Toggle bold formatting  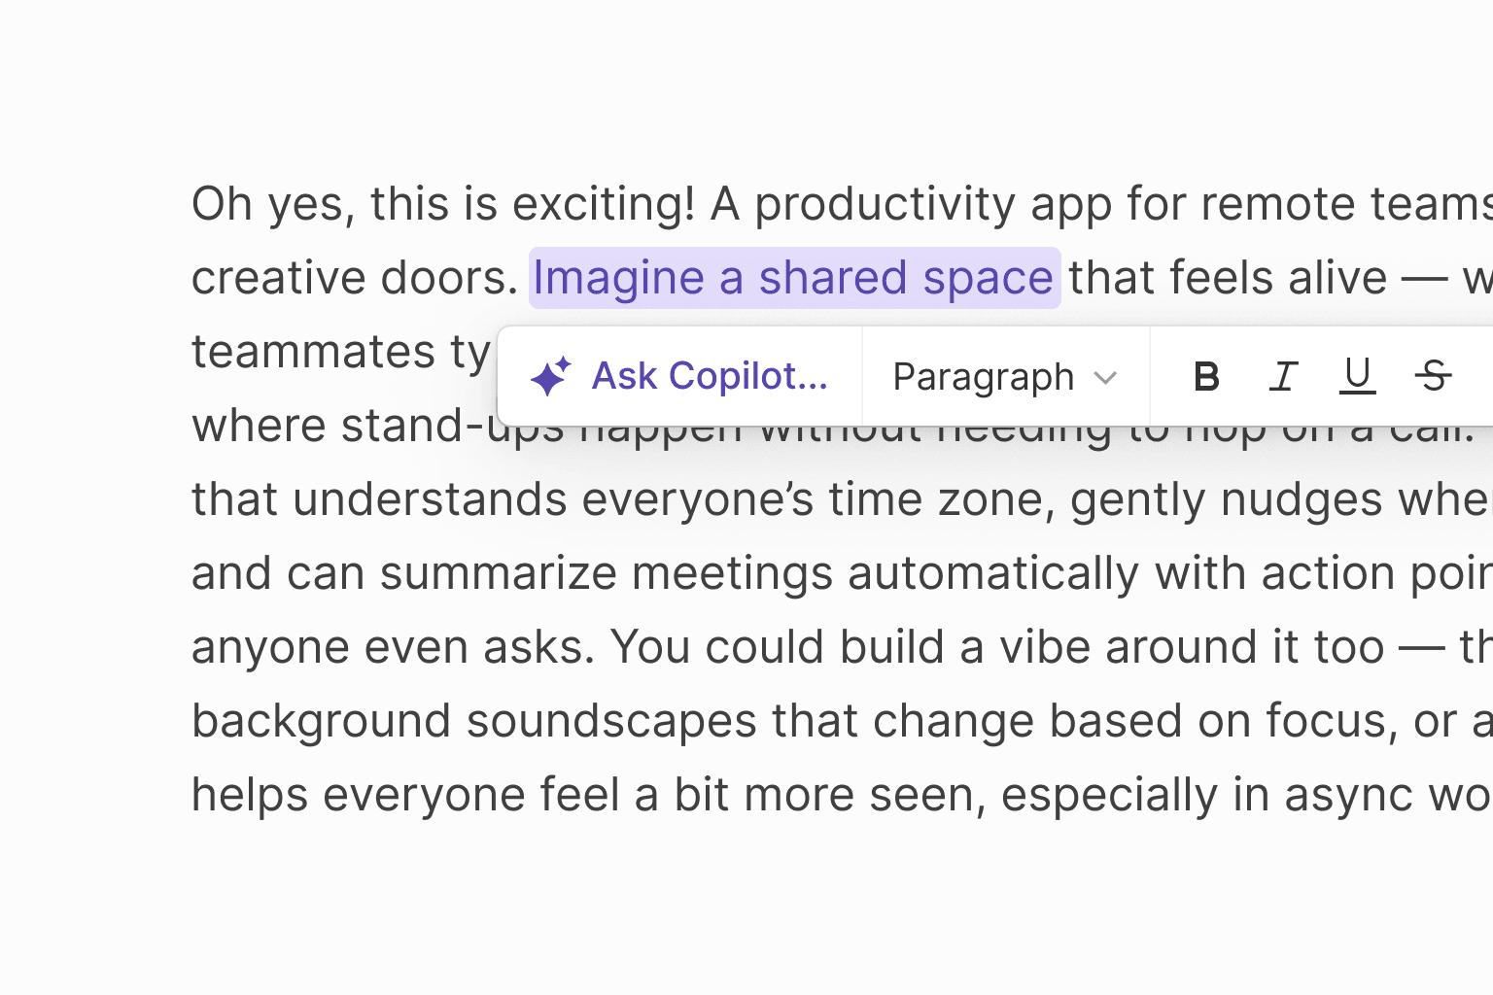pyautogui.click(x=1206, y=377)
